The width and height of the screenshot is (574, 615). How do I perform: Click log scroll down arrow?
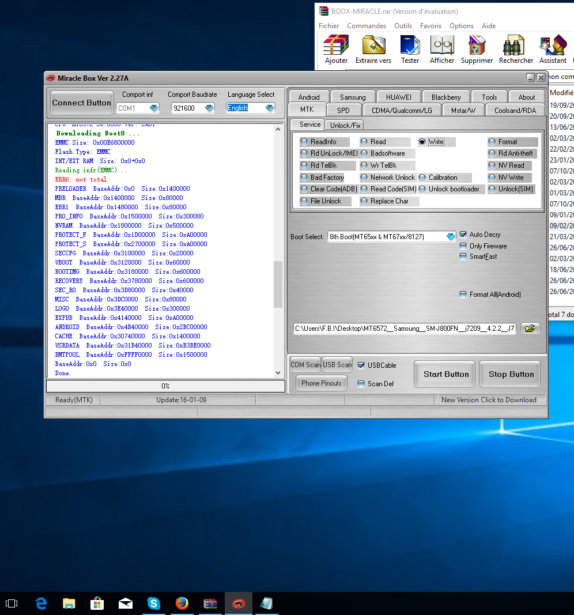click(x=278, y=373)
